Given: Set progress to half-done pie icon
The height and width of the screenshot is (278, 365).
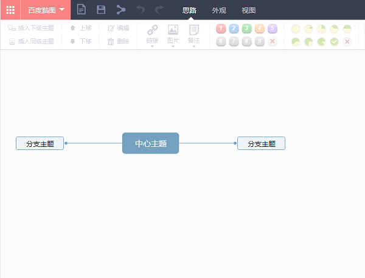Looking at the screenshot, I should (x=347, y=29).
